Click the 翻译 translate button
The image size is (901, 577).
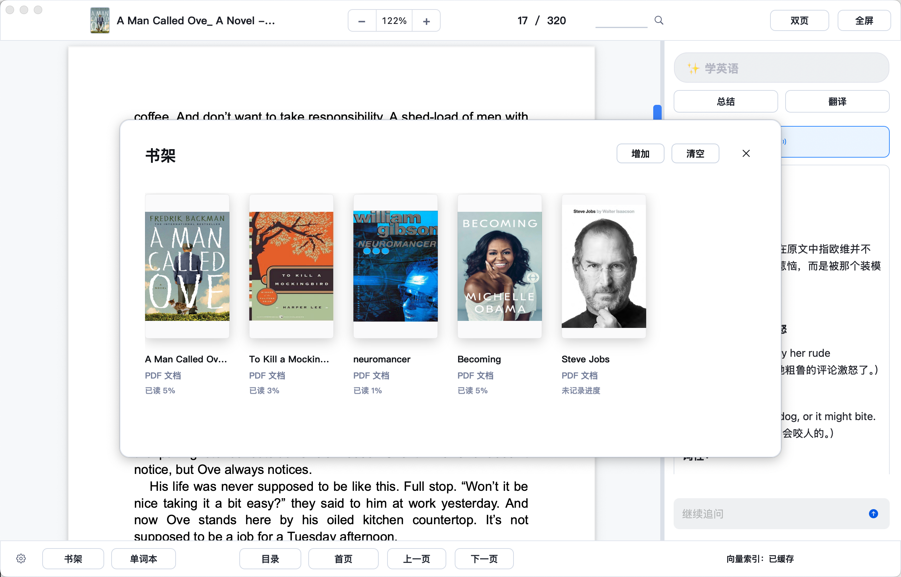click(x=837, y=102)
